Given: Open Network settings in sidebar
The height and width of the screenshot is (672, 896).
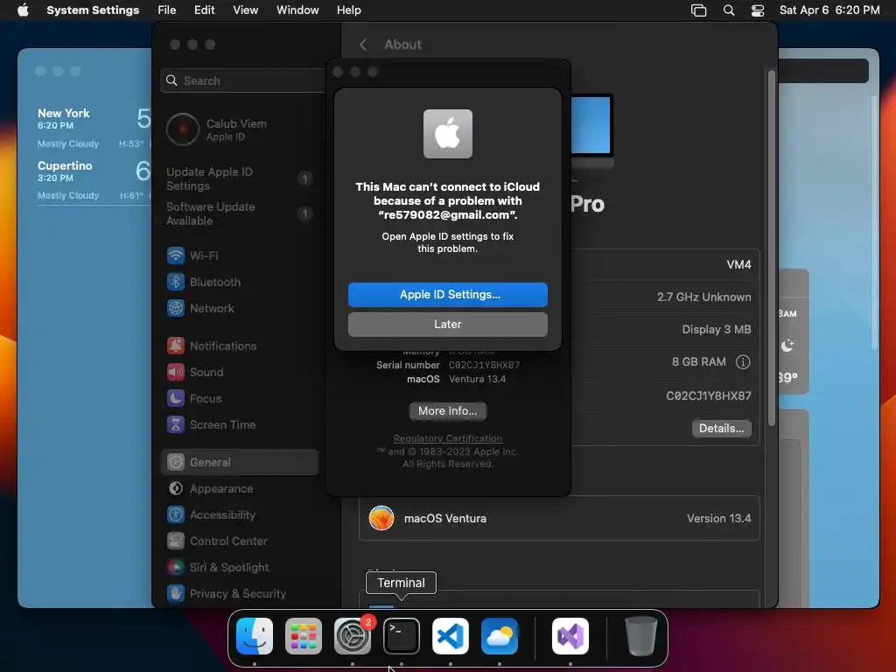Looking at the screenshot, I should point(239,308).
